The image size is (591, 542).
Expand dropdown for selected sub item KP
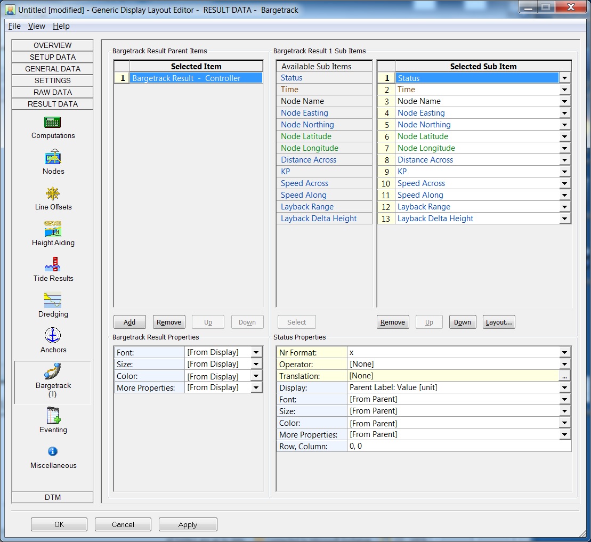tap(565, 172)
